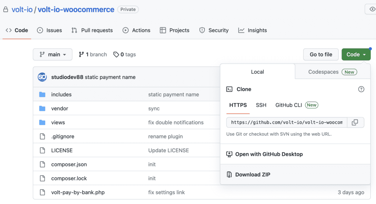The width and height of the screenshot is (376, 204).
Task: Go to the Pull requests tab
Action: (x=92, y=30)
